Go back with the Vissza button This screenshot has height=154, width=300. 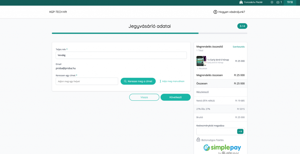click(x=144, y=97)
